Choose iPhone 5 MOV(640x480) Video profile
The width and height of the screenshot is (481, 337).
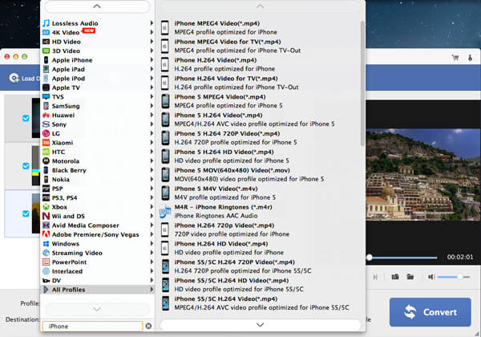[259, 175]
